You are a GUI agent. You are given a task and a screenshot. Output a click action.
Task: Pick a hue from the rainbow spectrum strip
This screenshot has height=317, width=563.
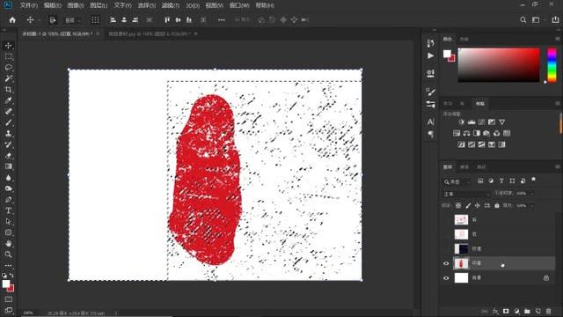click(x=552, y=65)
